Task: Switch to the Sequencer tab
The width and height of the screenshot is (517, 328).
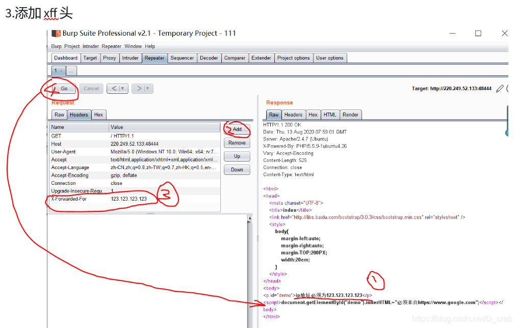Action: coord(182,58)
